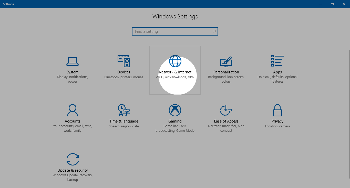
Task: Click the Accounts label
Action: pyautogui.click(x=73, y=121)
